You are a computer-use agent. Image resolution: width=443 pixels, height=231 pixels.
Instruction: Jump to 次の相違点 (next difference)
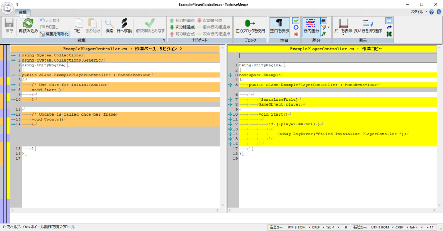click(x=182, y=27)
